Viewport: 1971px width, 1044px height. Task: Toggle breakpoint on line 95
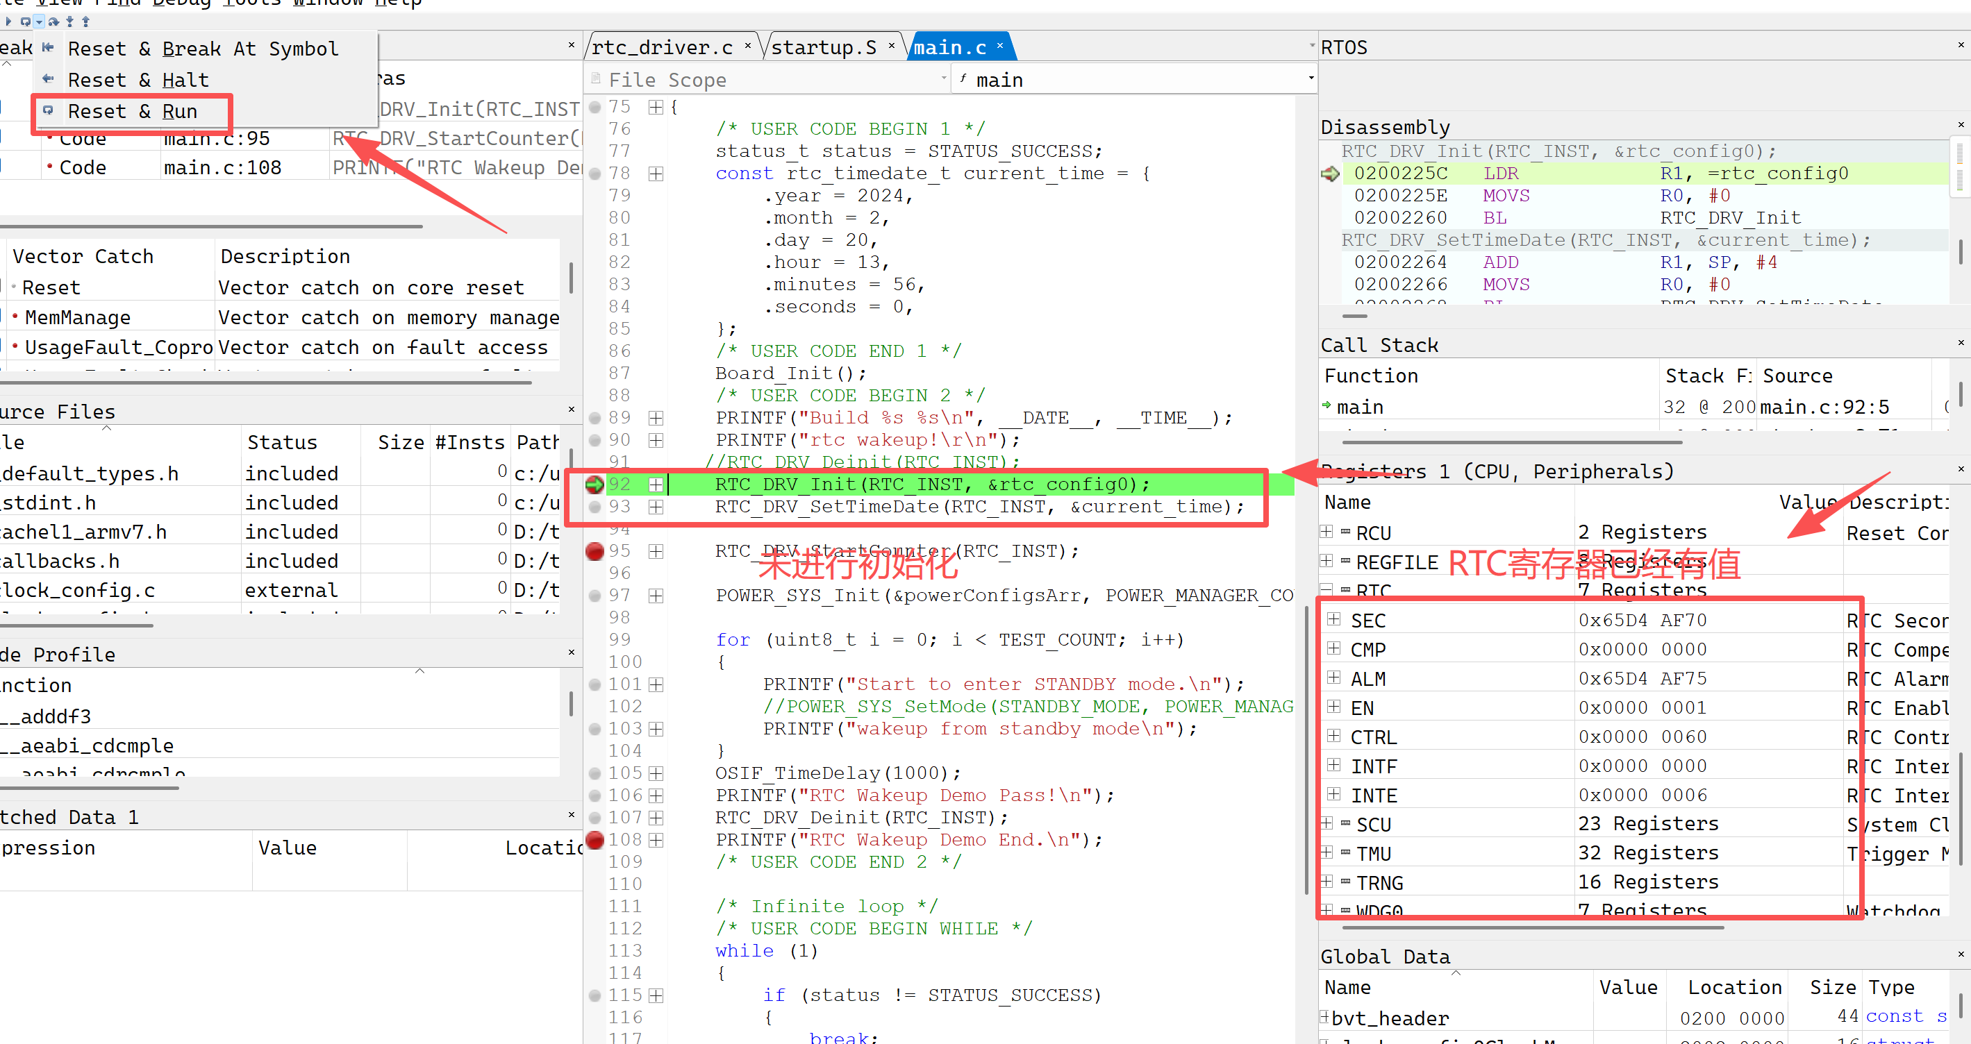click(x=594, y=550)
